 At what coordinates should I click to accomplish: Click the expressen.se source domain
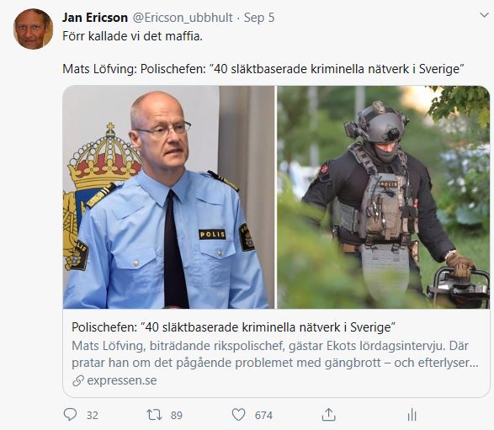click(x=122, y=380)
